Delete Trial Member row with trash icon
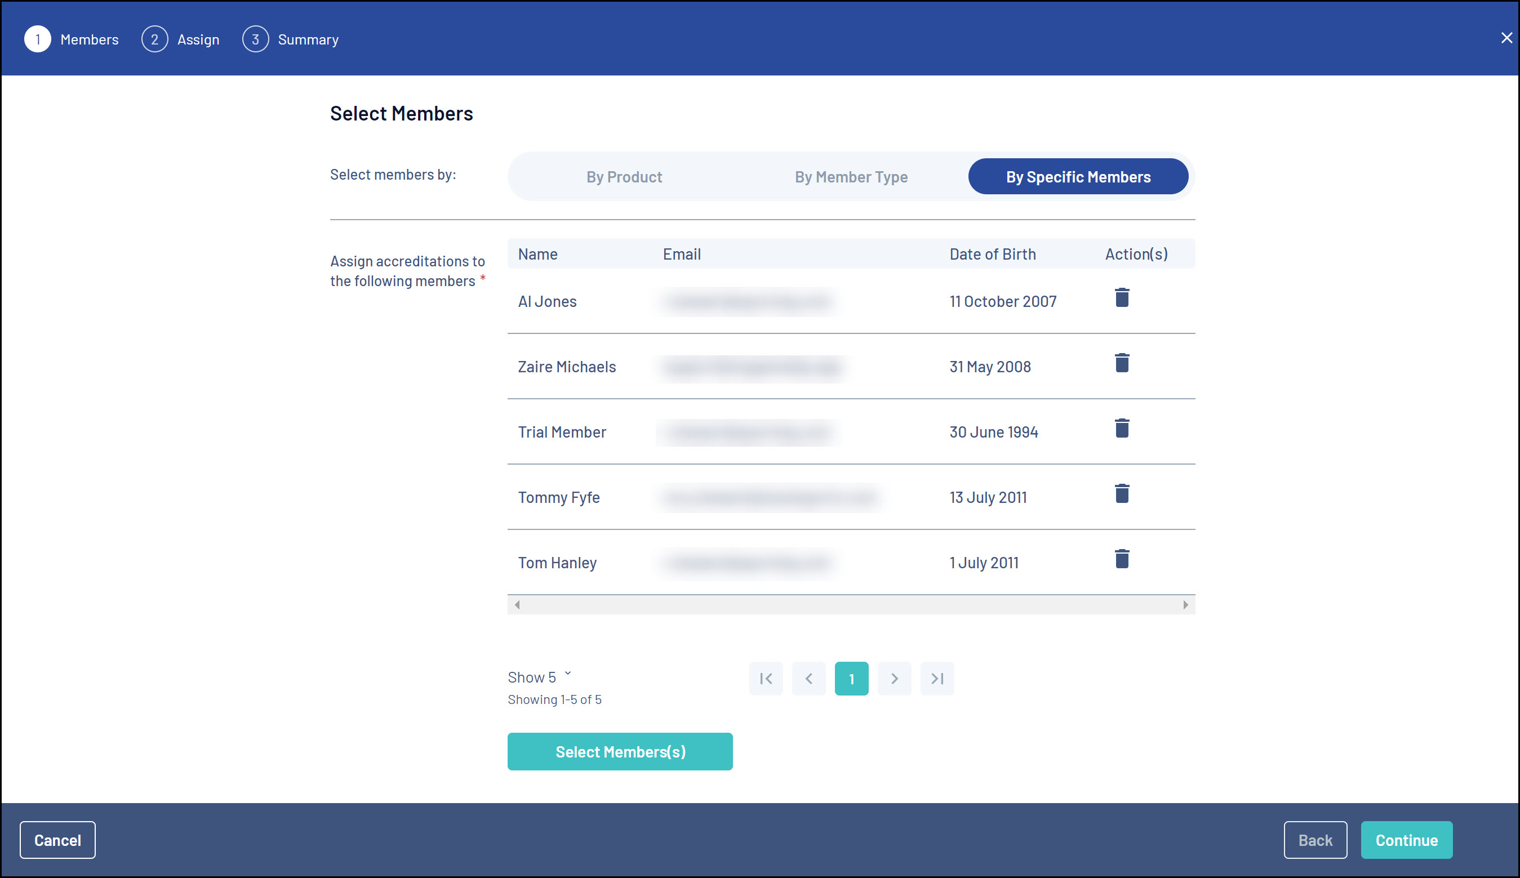1520x878 pixels. [x=1121, y=428]
